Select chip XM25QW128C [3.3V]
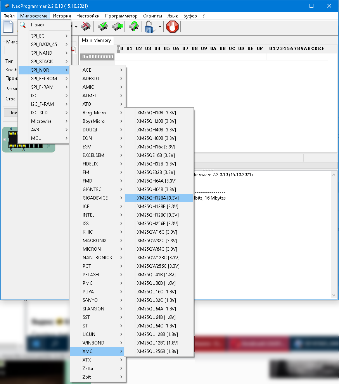The width and height of the screenshot is (339, 384). click(x=159, y=258)
